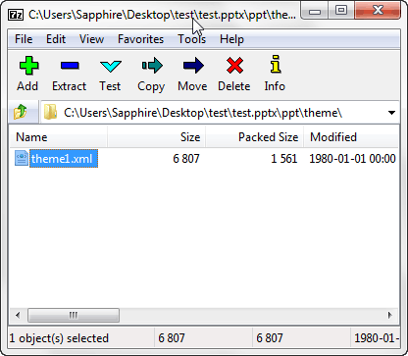Close the 7-Zip window
Screen dimensions: 408x356
(x=379, y=11)
